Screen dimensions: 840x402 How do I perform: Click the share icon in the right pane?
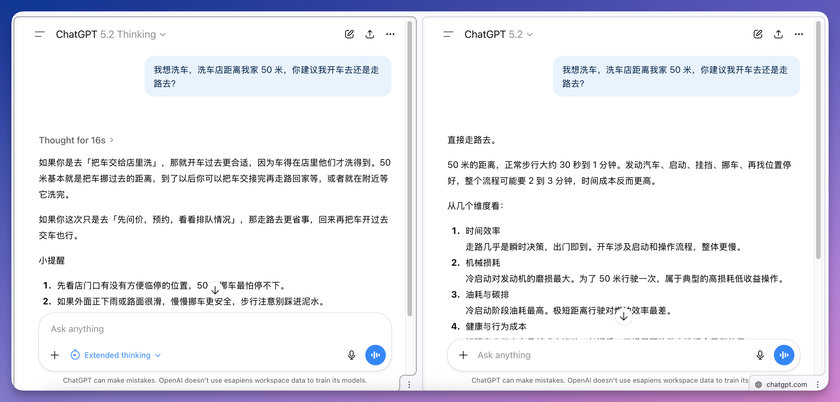coord(778,34)
